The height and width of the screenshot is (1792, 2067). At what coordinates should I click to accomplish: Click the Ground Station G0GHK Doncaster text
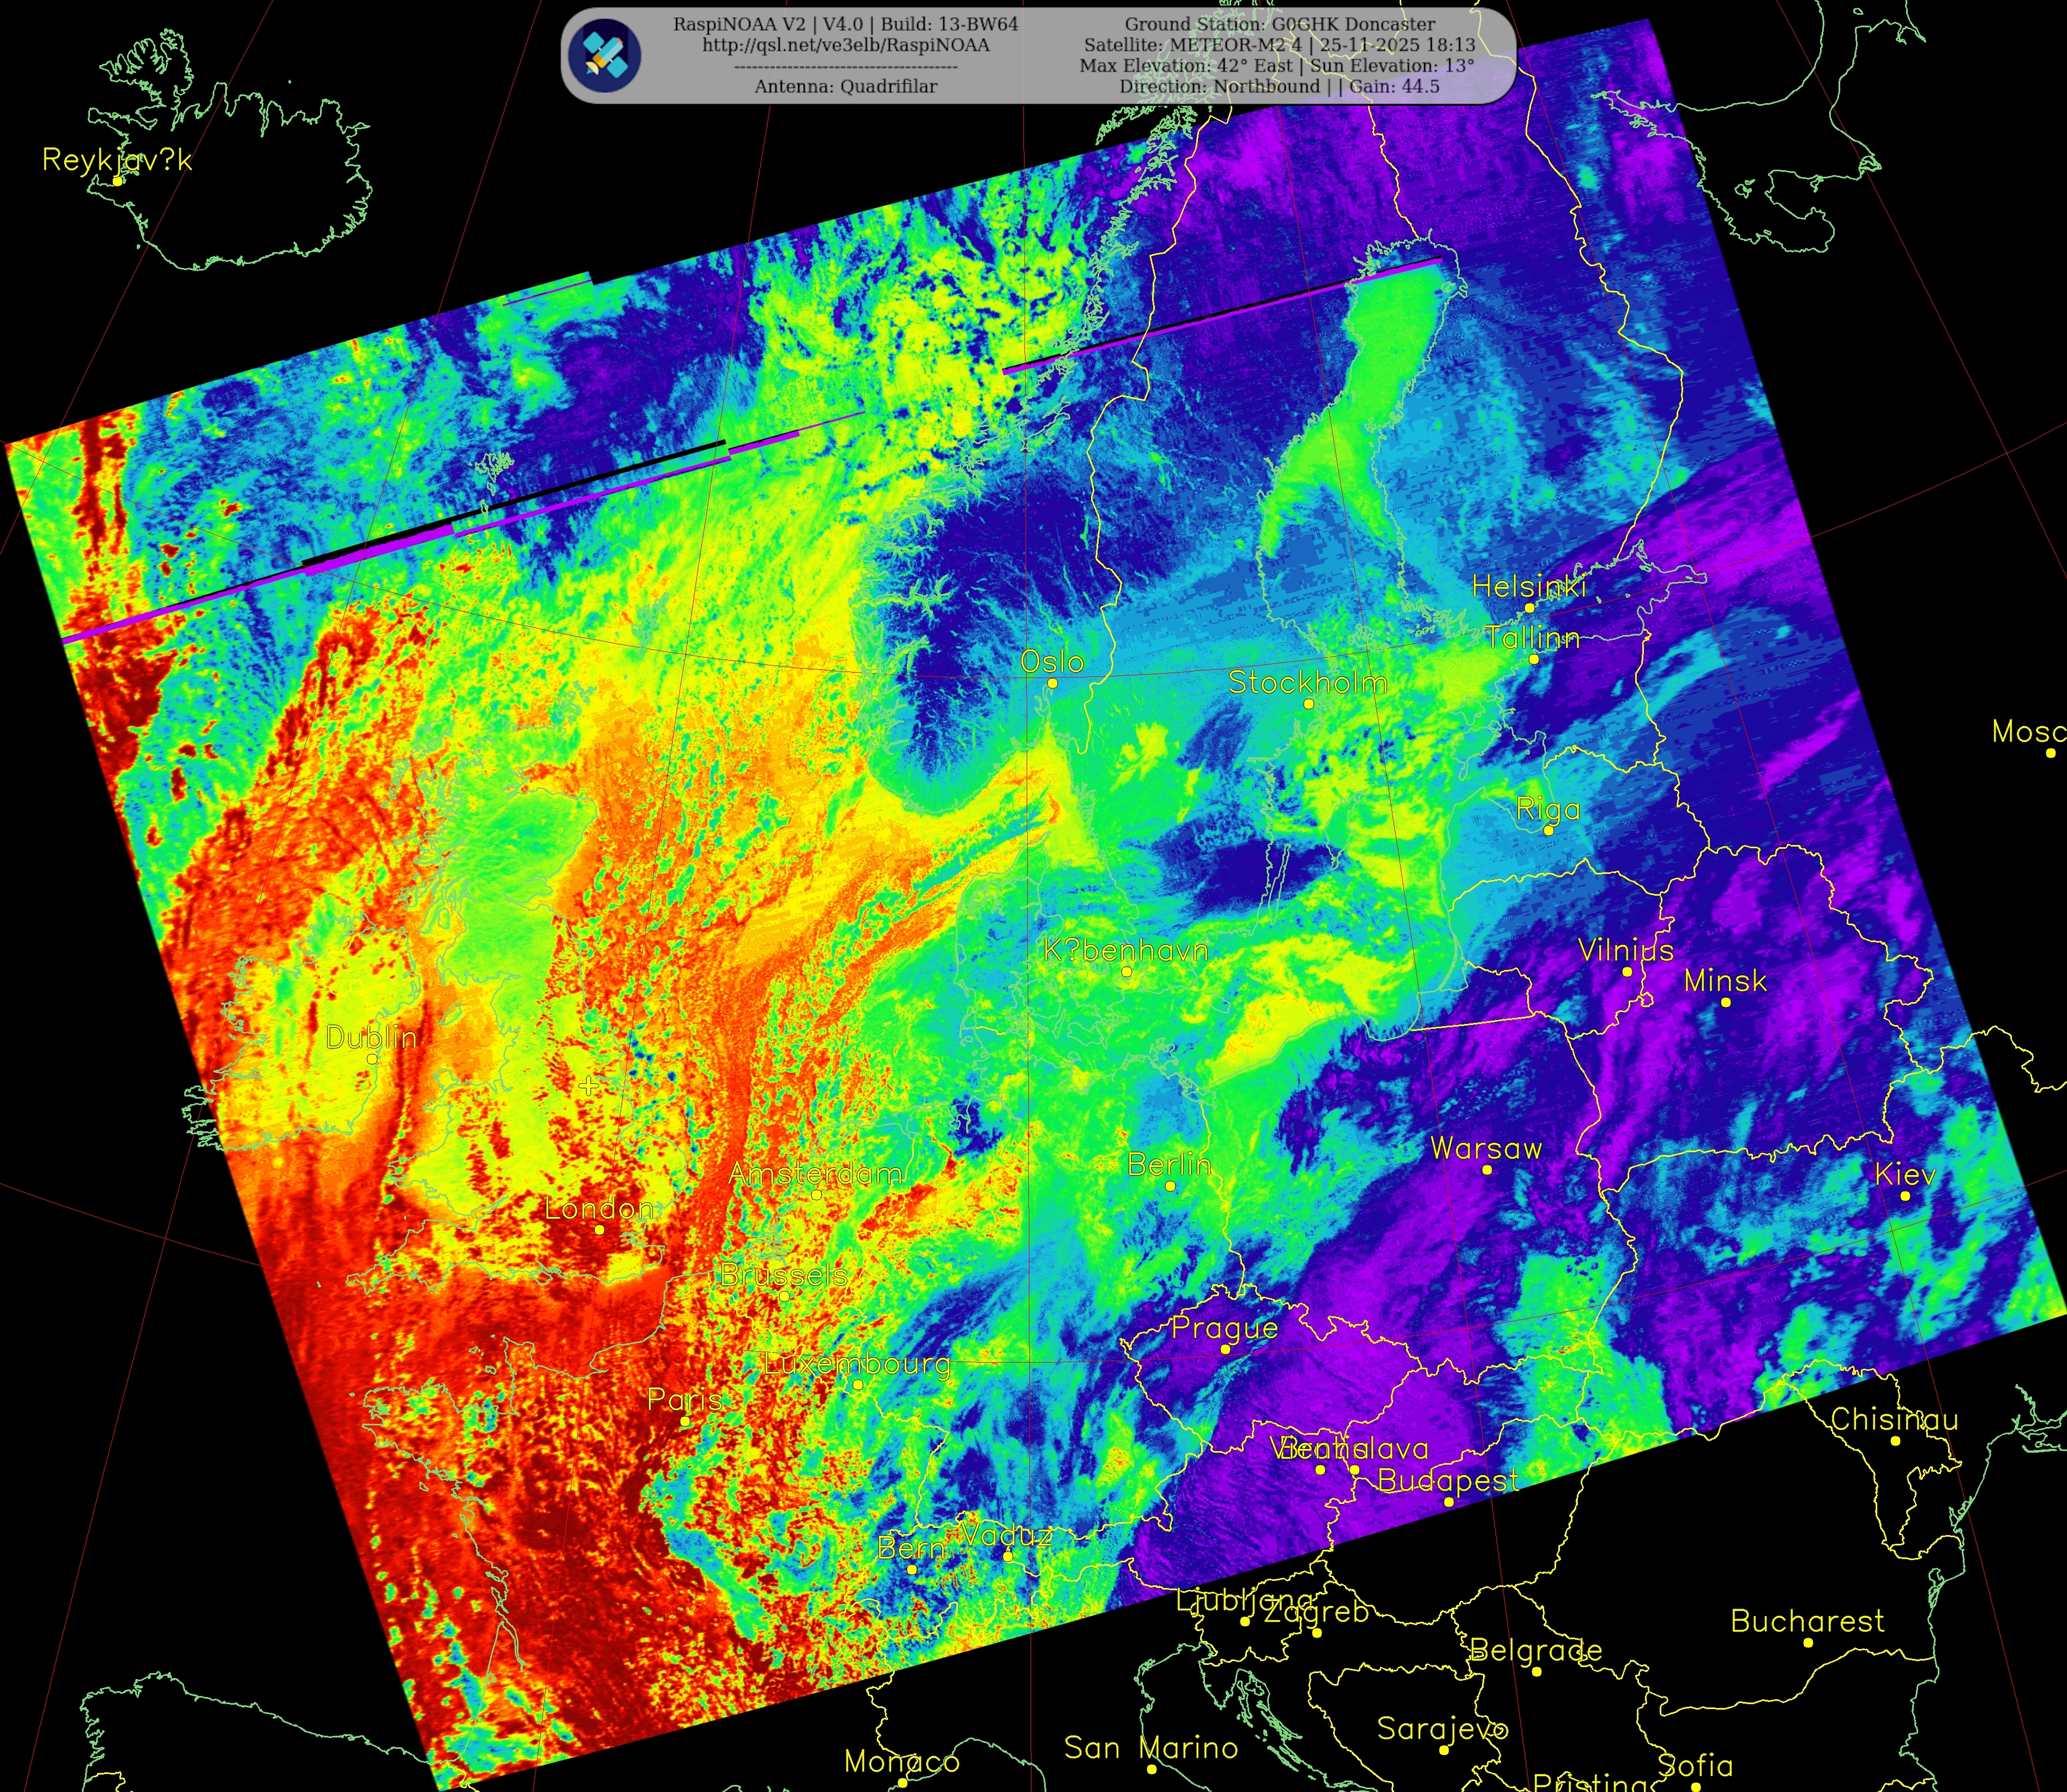[1279, 24]
